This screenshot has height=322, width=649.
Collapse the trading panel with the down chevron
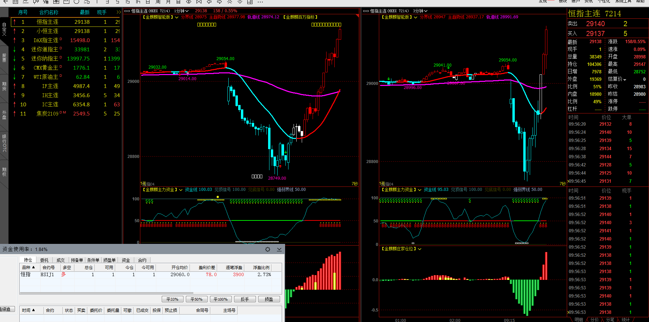279,249
